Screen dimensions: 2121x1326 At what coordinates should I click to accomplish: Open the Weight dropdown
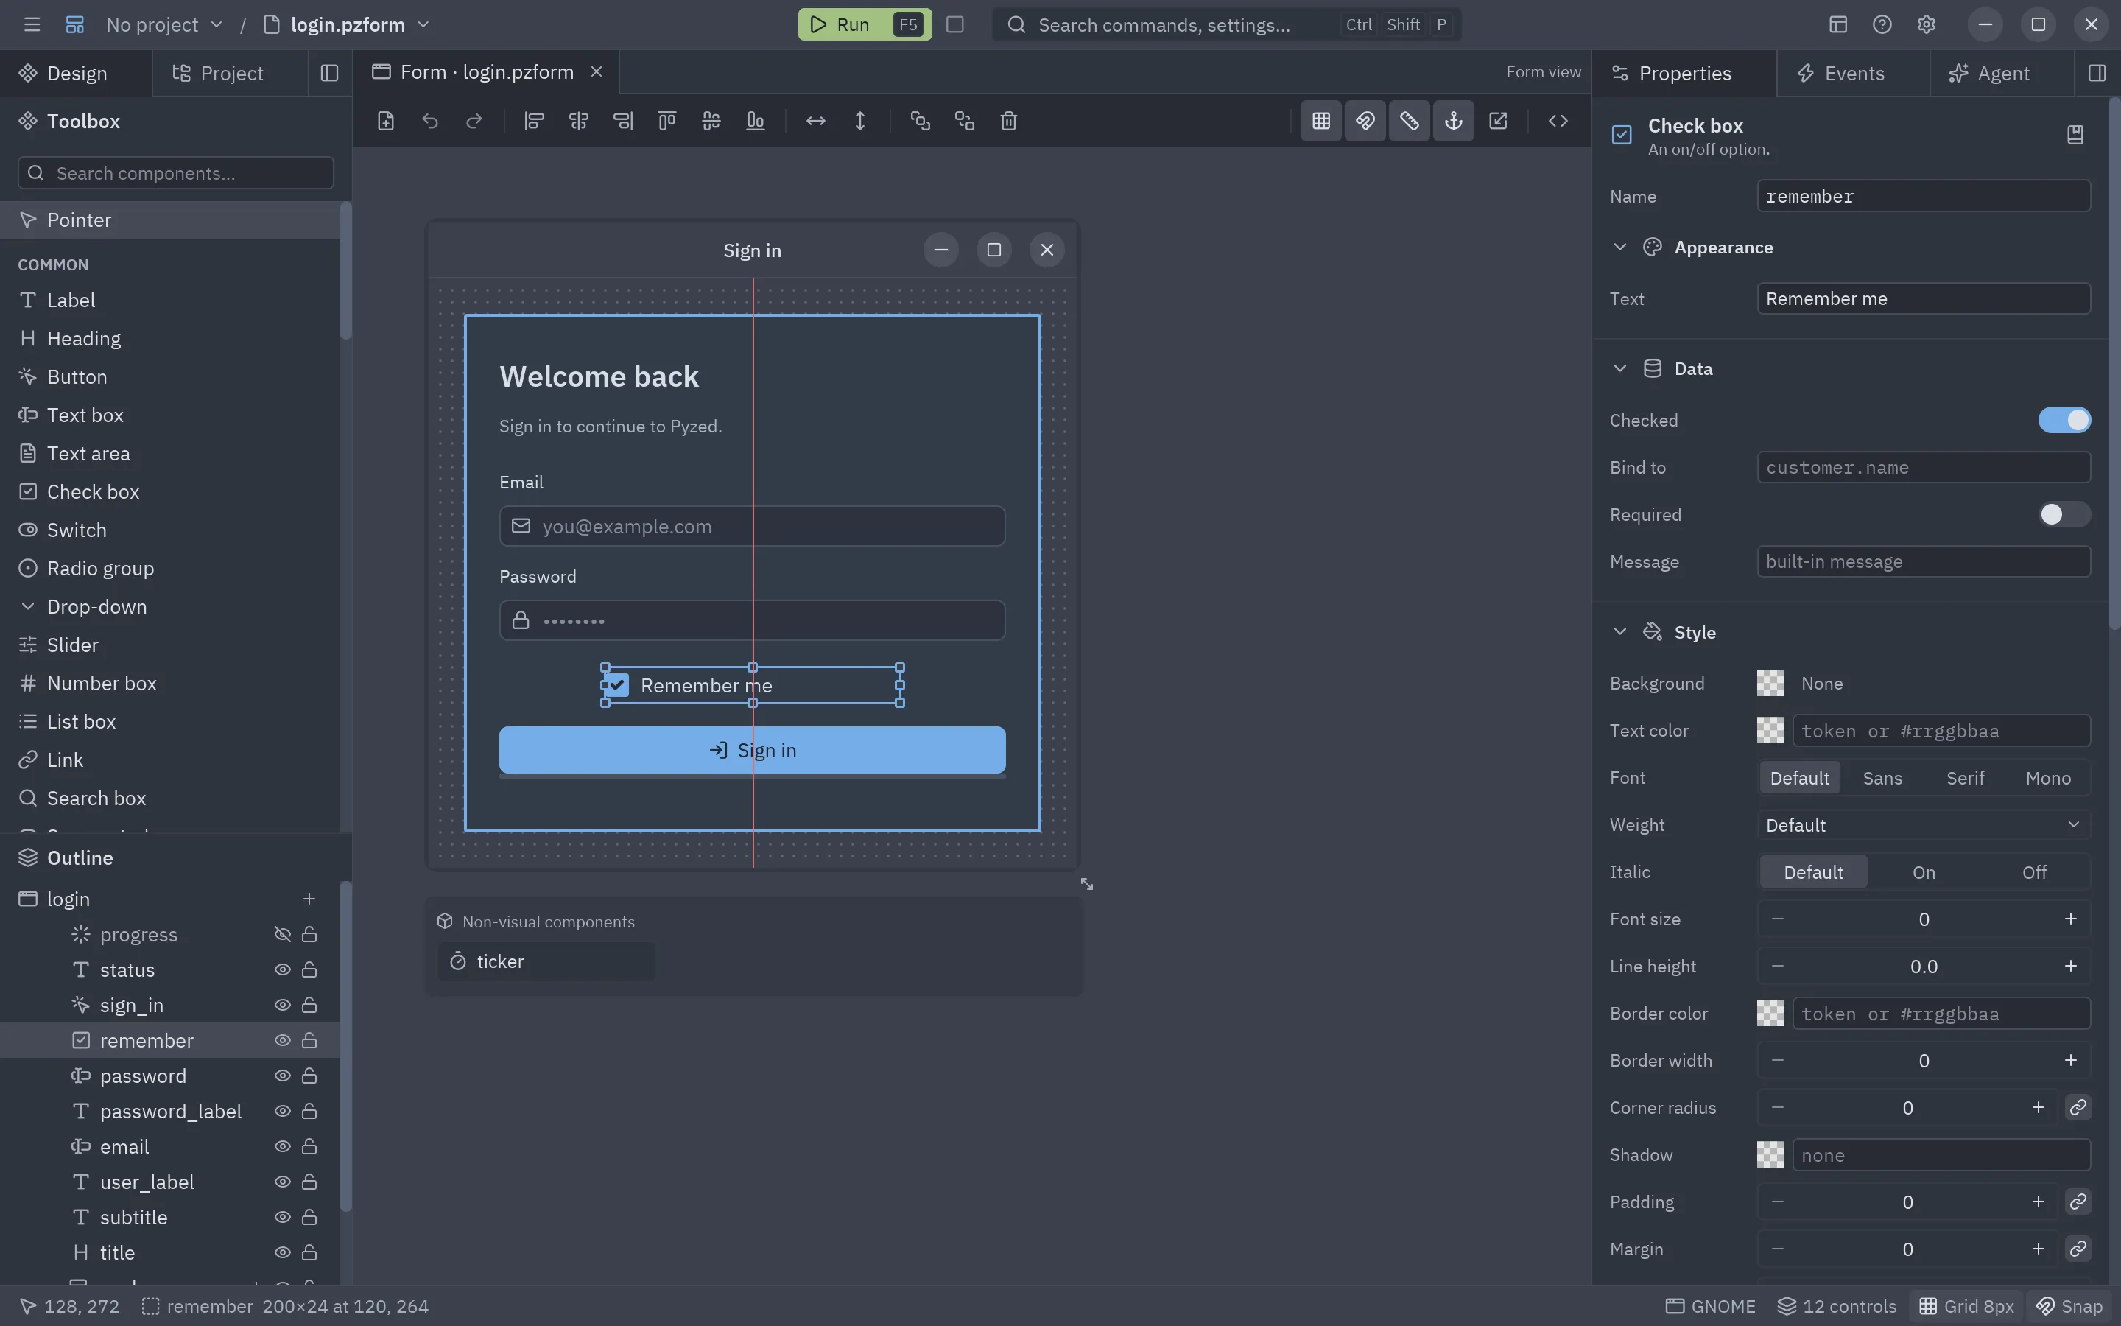pos(1923,825)
